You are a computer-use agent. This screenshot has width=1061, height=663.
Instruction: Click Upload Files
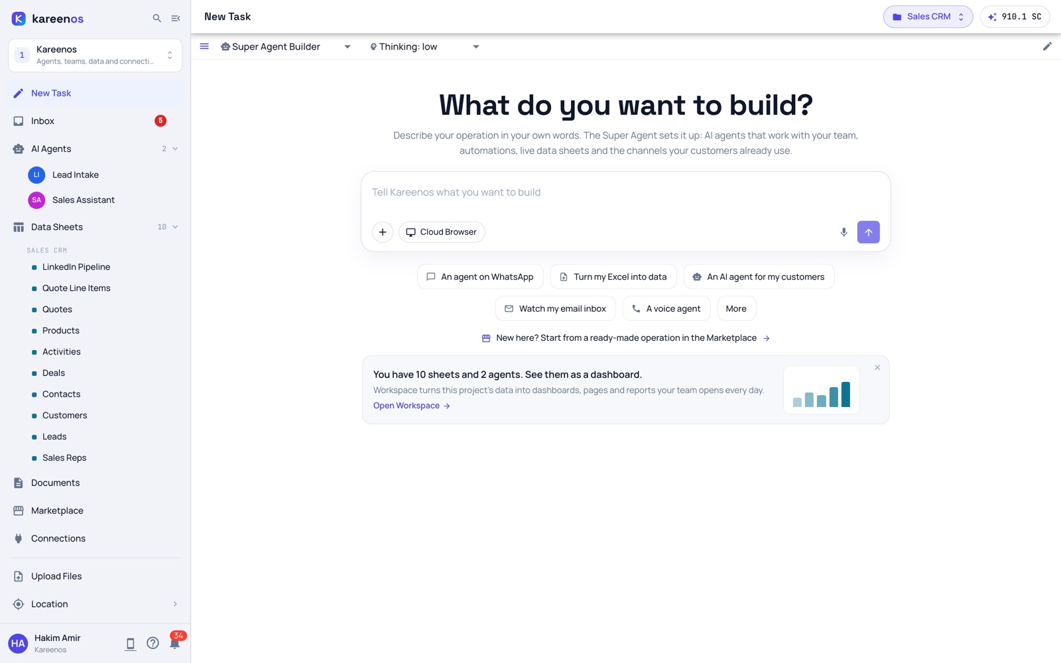pyautogui.click(x=95, y=577)
